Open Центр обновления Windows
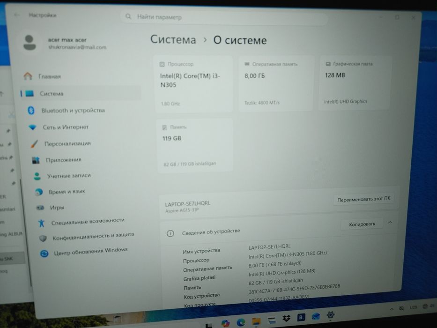Screen dimensions: 437x328 pos(84,252)
